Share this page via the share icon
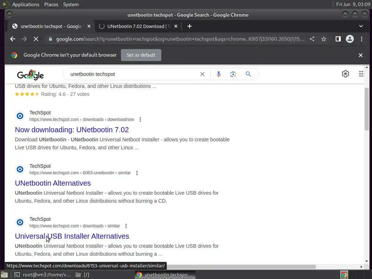Image resolution: width=372 pixels, height=279 pixels. tap(312, 39)
